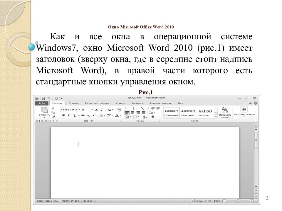The height and width of the screenshot is (211, 282).
Task: Toggle Italic (К) formatting
Action: click(69, 115)
